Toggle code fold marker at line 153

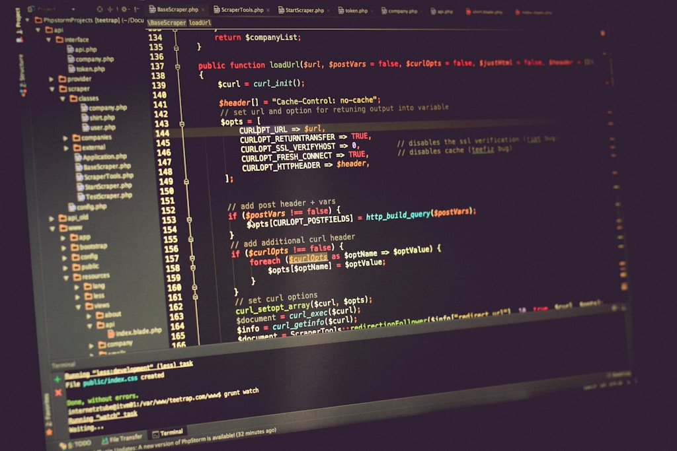[189, 220]
